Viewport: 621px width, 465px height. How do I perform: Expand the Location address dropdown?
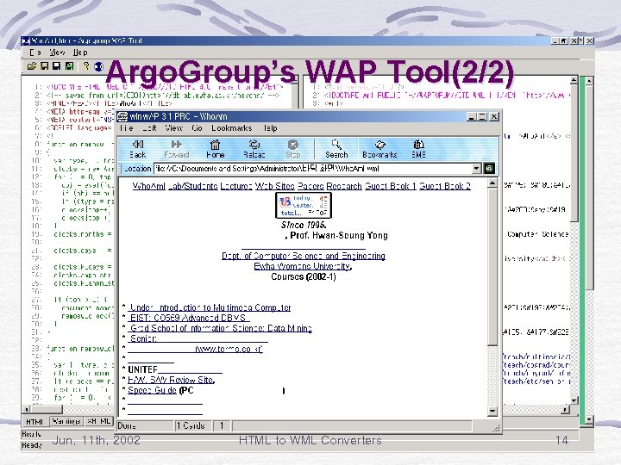point(476,169)
